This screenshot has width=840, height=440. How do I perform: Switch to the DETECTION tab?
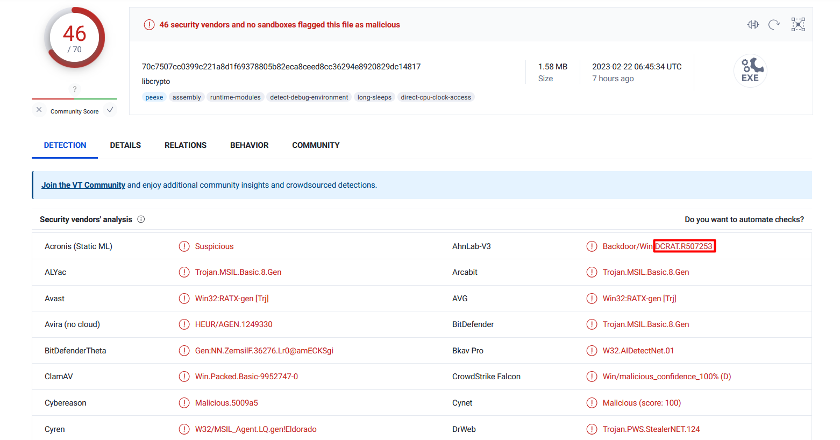pyautogui.click(x=65, y=145)
